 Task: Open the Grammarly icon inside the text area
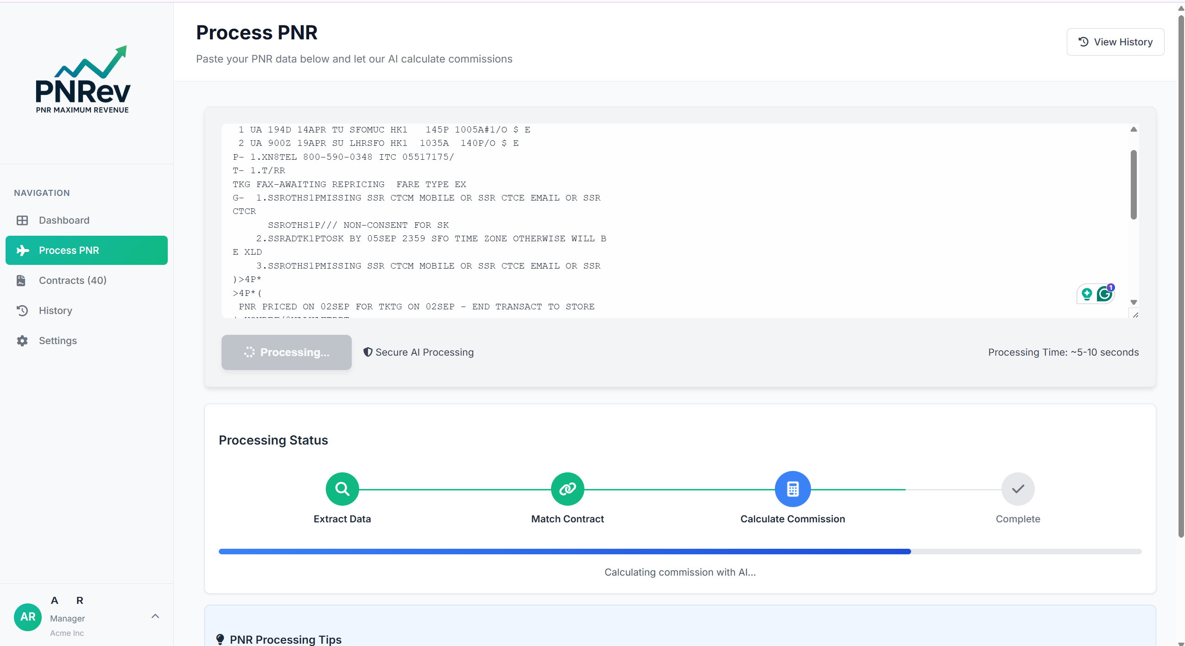(x=1105, y=294)
